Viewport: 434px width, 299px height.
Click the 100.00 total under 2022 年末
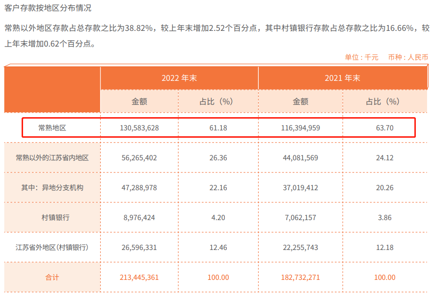click(x=218, y=277)
